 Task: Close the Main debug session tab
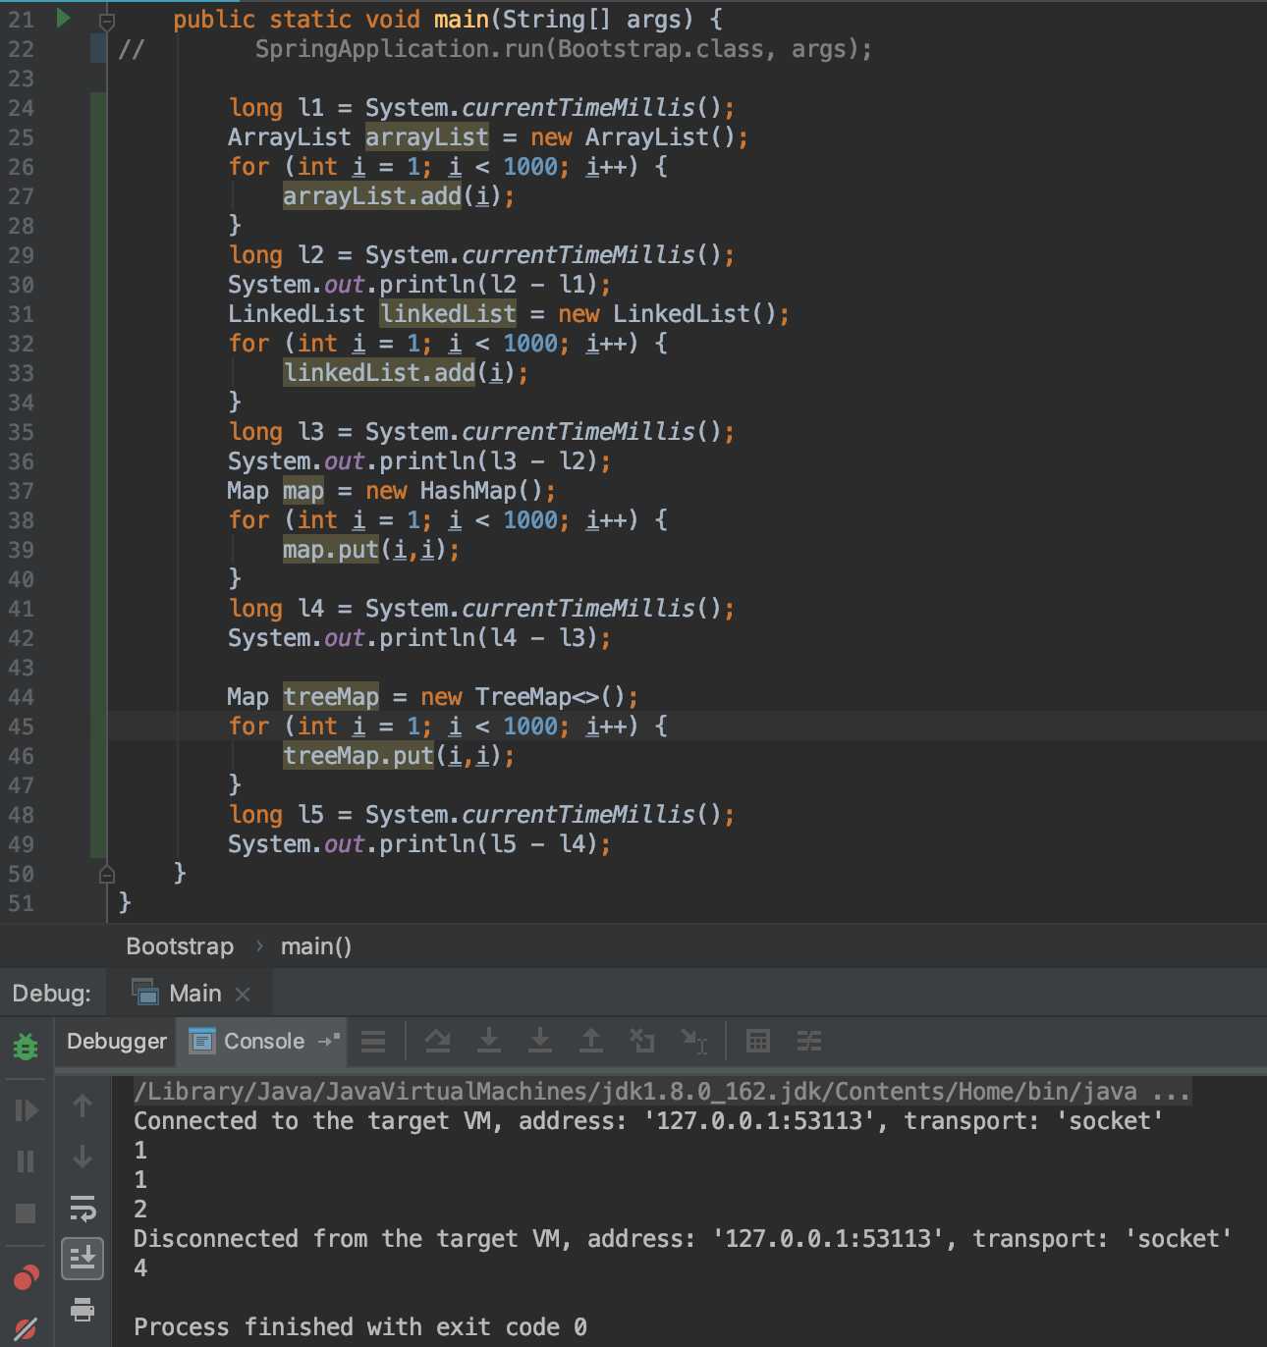pyautogui.click(x=243, y=995)
